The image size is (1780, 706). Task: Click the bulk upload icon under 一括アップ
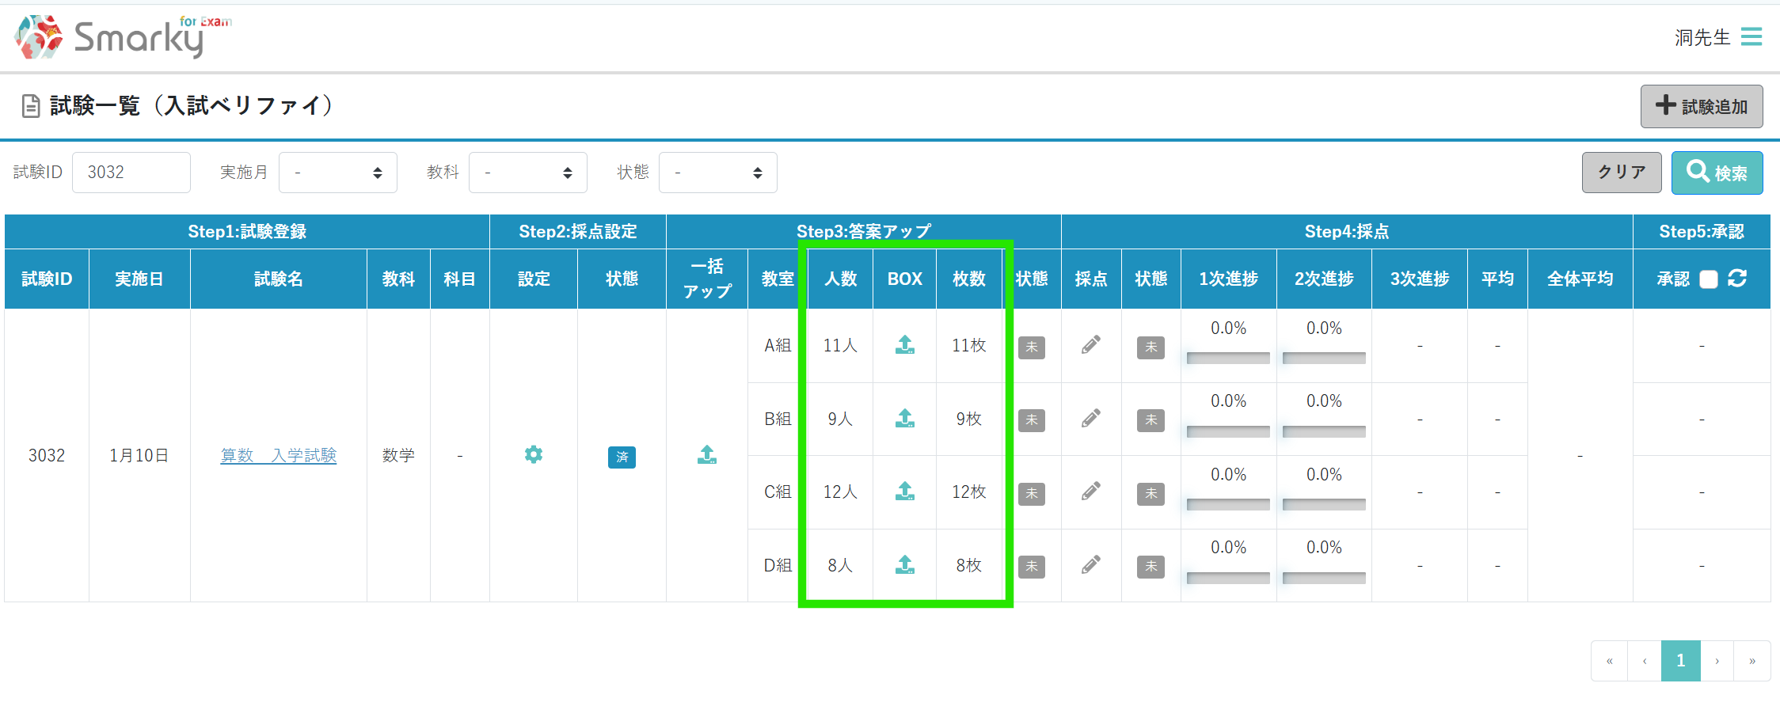(x=707, y=454)
